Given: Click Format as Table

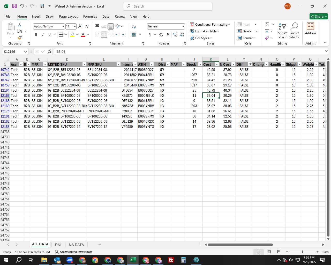Looking at the screenshot, I should [205, 31].
